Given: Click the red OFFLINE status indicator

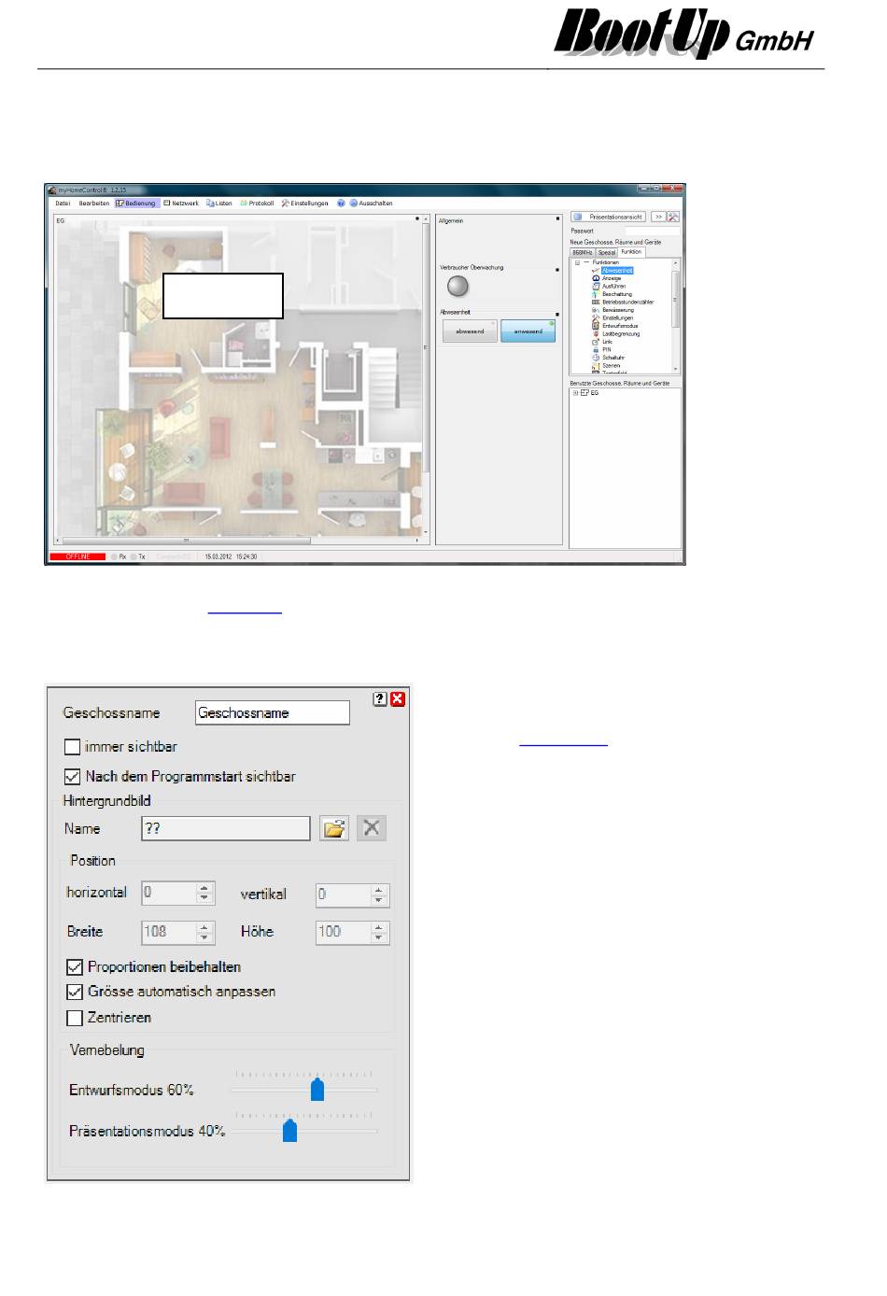Looking at the screenshot, I should pos(77,556).
